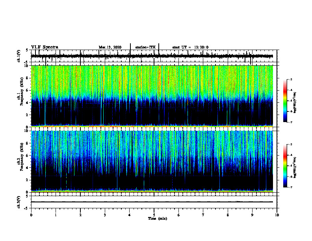Click the "4" tick on ch.1 frequency axis

(27, 103)
